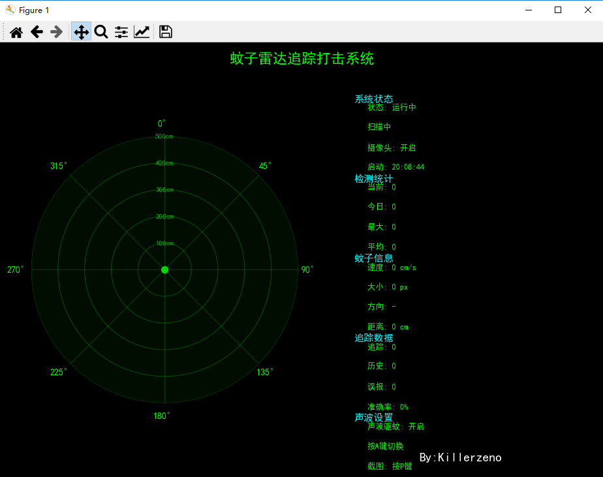Click the 摄像头: 开启 status line

click(x=392, y=147)
